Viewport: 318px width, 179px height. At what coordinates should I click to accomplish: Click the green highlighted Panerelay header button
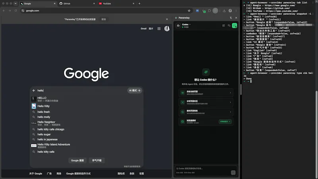click(x=235, y=25)
